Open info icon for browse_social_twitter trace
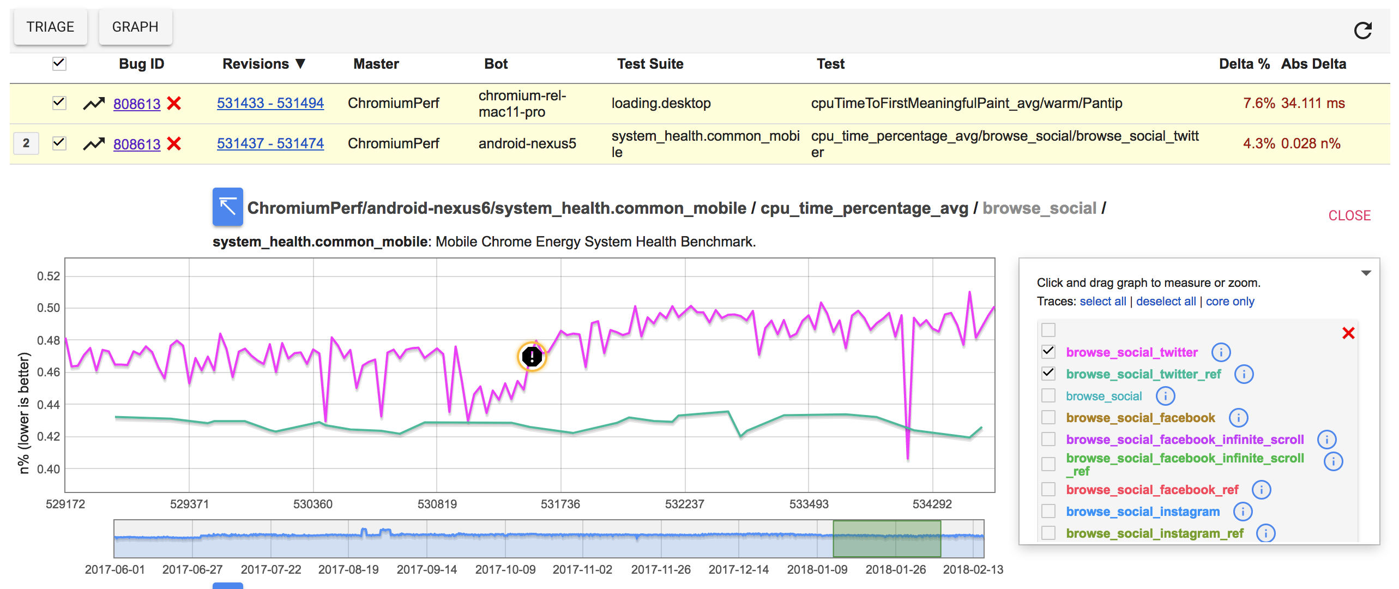The height and width of the screenshot is (589, 1399). [1221, 352]
